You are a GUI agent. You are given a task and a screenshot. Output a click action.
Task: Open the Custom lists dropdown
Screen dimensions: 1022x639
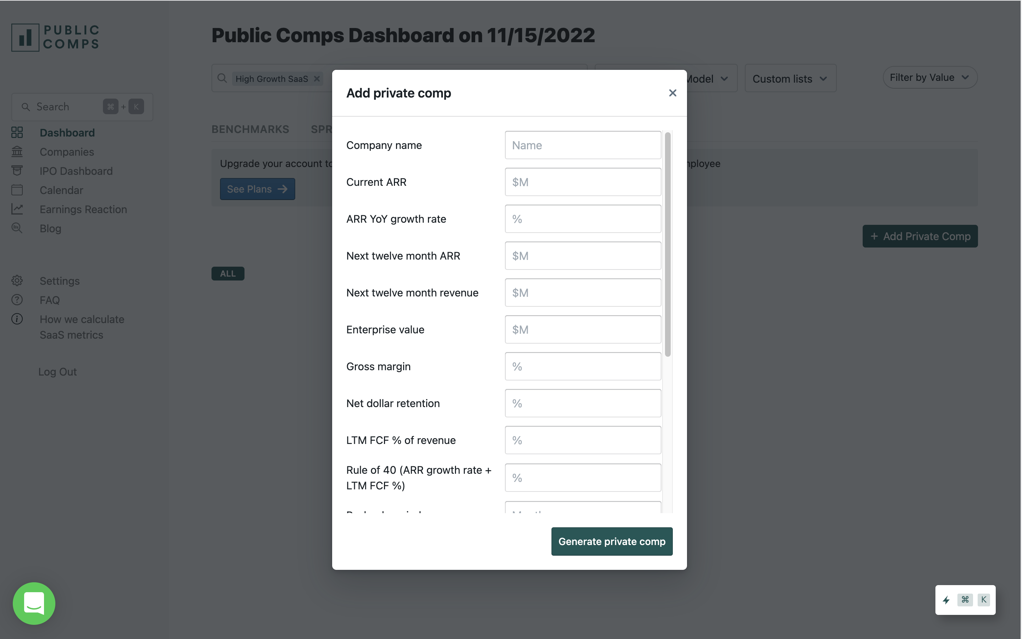pyautogui.click(x=790, y=78)
